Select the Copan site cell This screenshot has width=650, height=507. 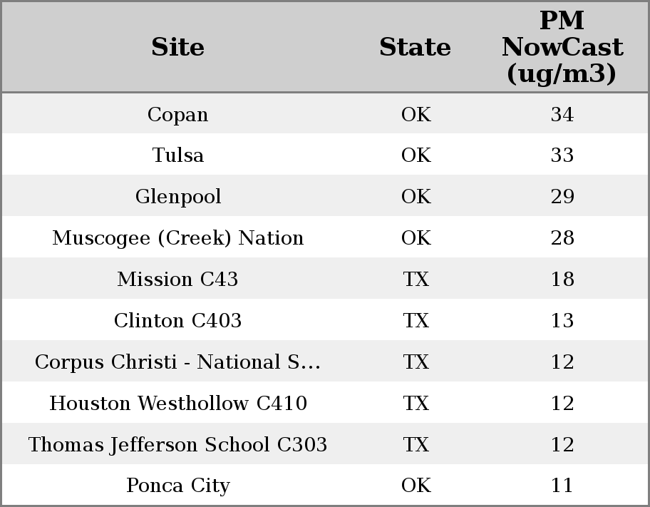click(x=177, y=115)
